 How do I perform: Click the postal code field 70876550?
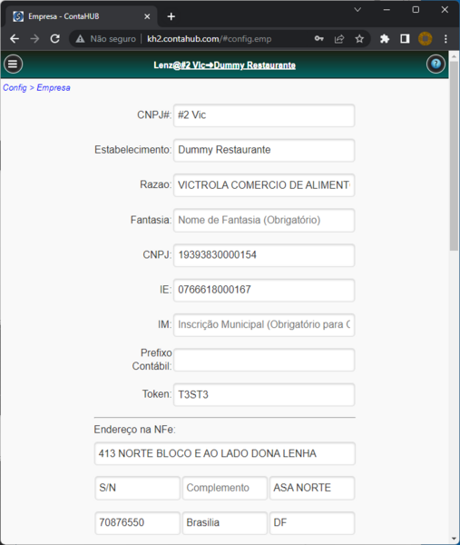coord(138,523)
